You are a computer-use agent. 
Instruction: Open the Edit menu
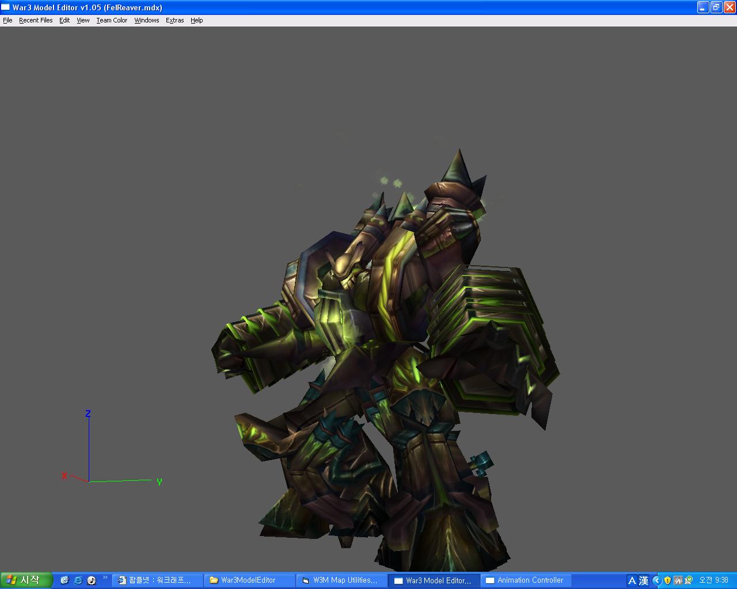click(64, 20)
